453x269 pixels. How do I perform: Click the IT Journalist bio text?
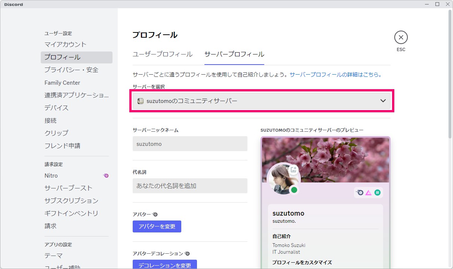[x=286, y=252]
